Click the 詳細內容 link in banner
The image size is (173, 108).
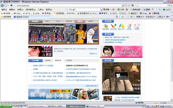(93, 54)
